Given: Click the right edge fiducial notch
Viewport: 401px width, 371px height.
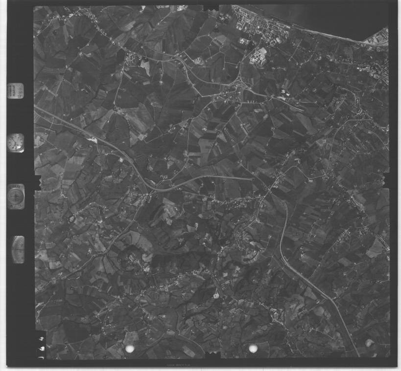Looking at the screenshot, I should [x=387, y=181].
